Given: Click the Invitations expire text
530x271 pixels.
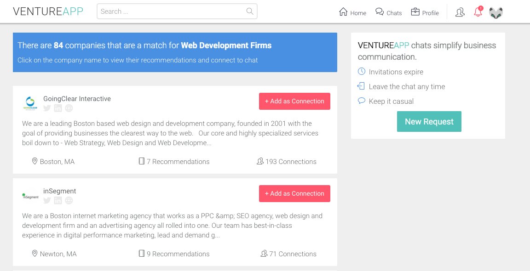Looking at the screenshot, I should click(x=396, y=72).
